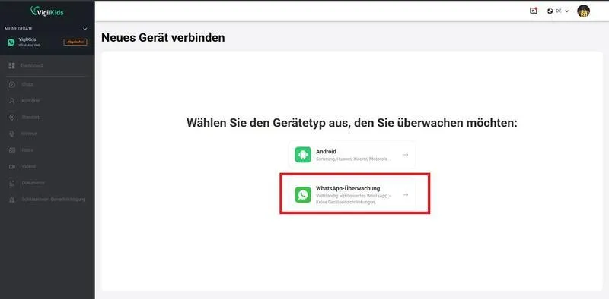609x299 pixels.
Task: Click the Neues Gerät verbinden page title
Action: 163,38
